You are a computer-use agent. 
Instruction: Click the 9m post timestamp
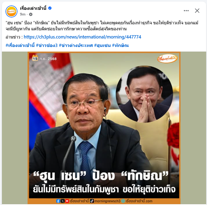[x=23, y=14]
